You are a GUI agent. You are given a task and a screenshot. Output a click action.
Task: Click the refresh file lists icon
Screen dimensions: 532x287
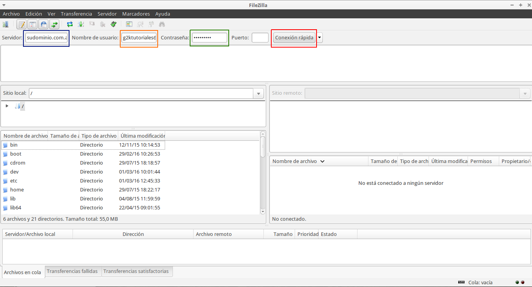70,24
